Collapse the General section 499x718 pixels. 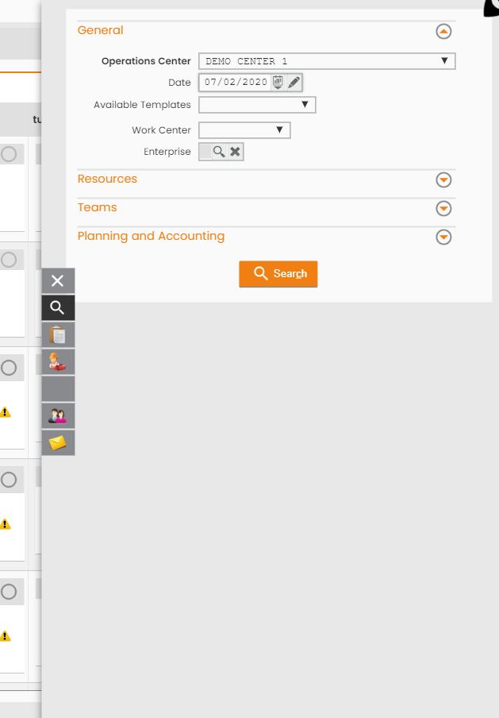(x=443, y=32)
